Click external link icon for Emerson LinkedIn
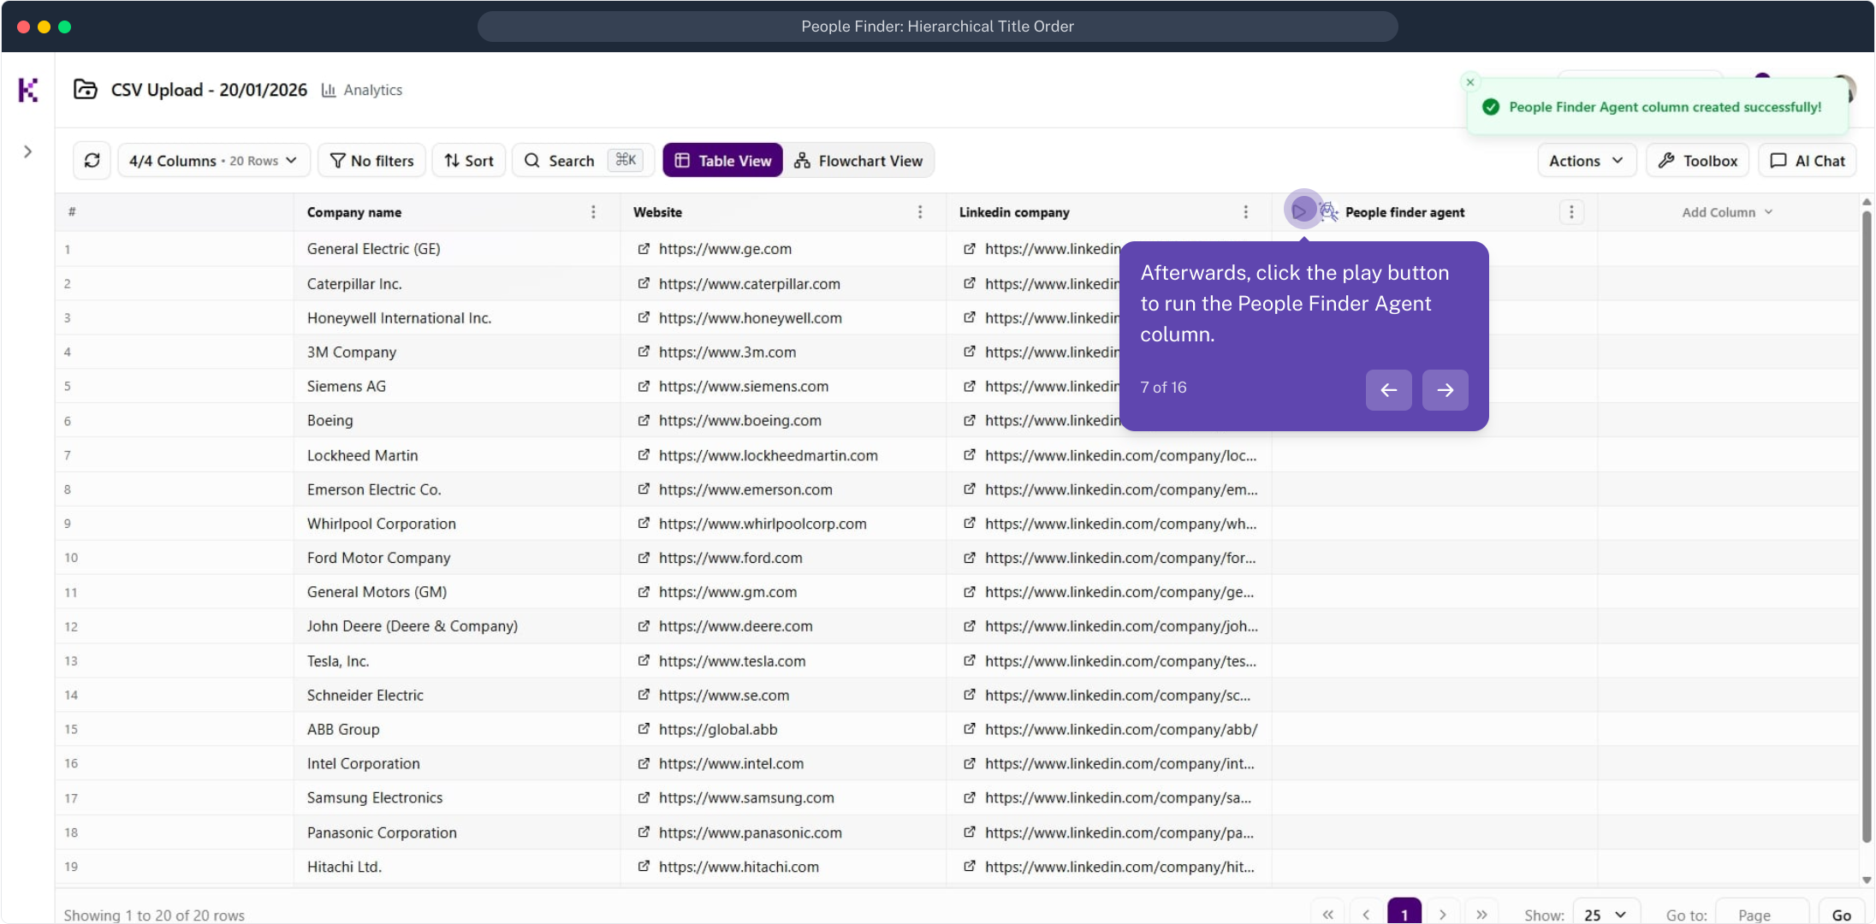Viewport: 1876px width, 924px height. (970, 489)
